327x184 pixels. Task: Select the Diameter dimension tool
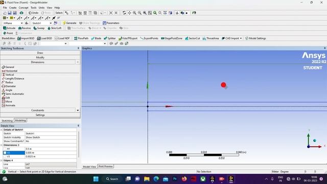(x=9, y=86)
